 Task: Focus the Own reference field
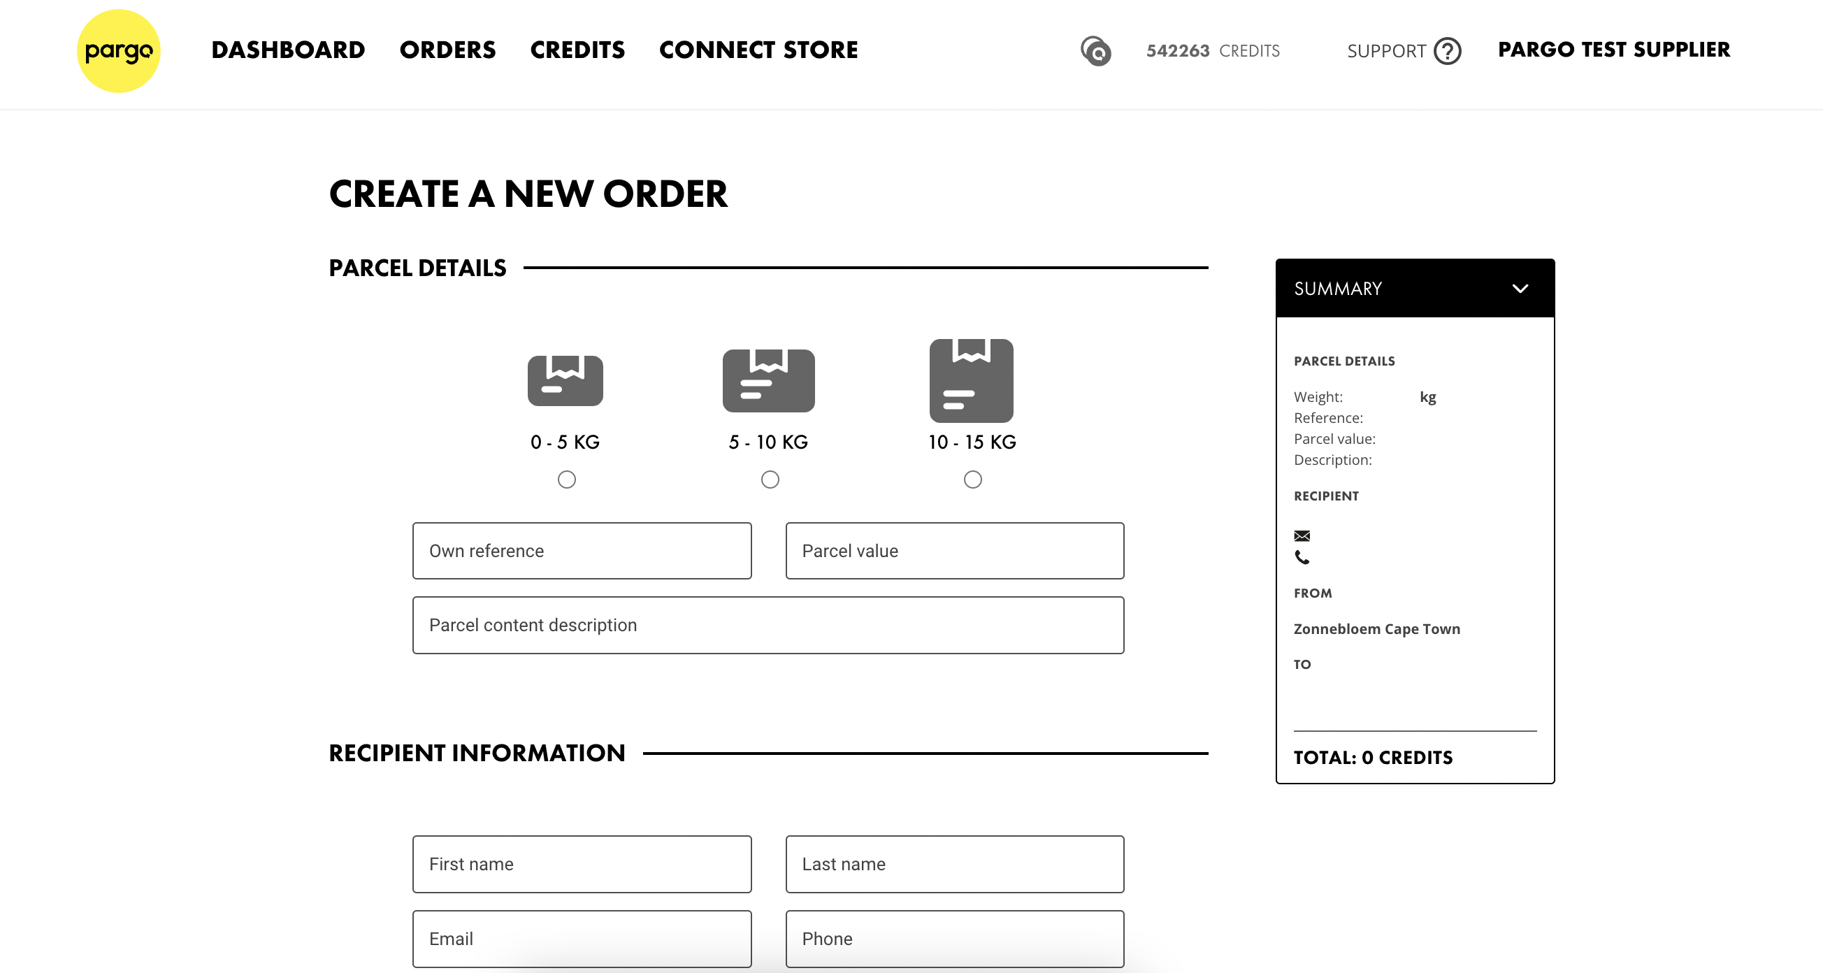[582, 551]
